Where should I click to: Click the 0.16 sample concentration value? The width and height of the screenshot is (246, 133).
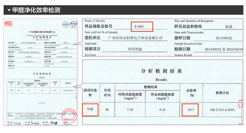[162, 110]
